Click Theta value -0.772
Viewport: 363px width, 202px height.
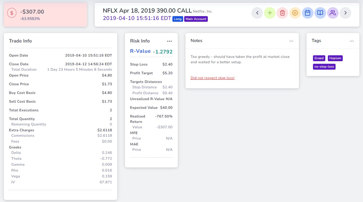106,158
